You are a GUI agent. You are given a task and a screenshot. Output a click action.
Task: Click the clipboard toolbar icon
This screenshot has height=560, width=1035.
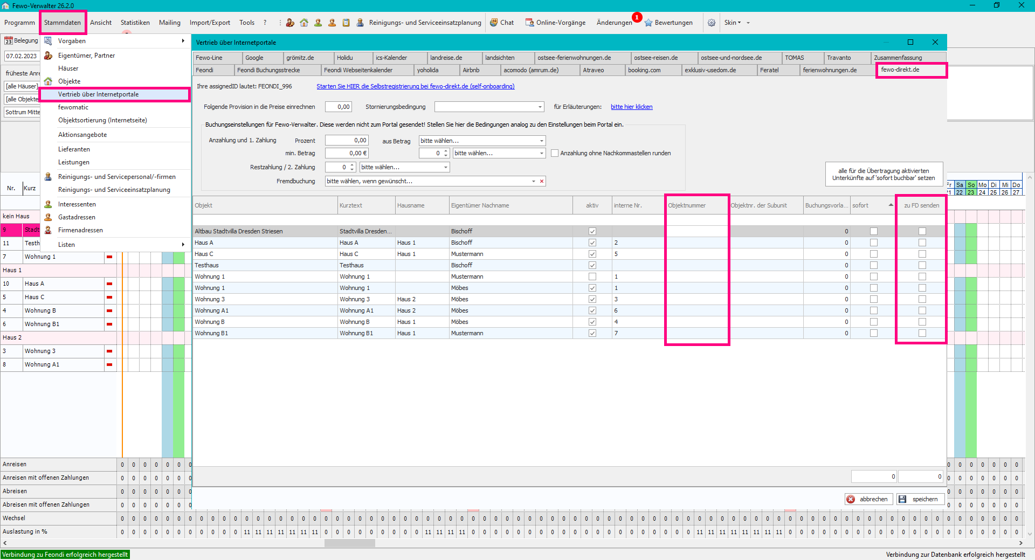tap(346, 23)
